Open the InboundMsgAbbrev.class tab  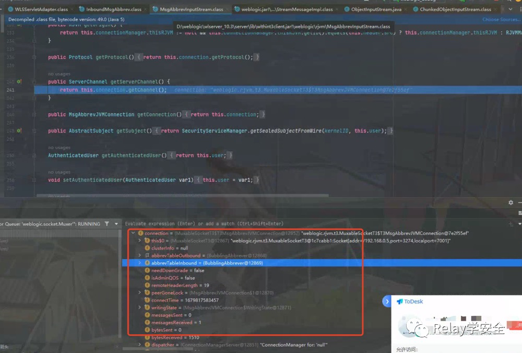click(110, 9)
